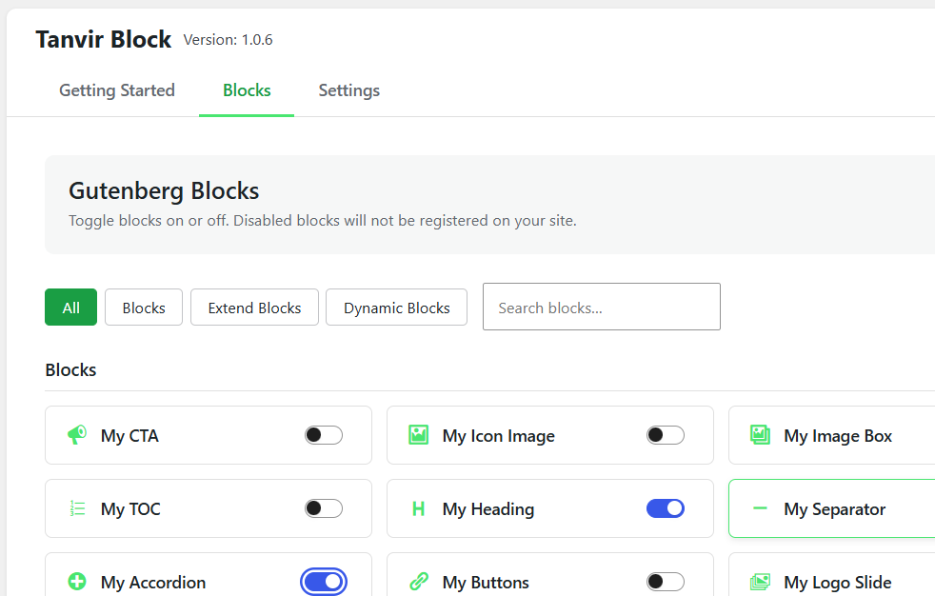Turn off the My Accordion toggle
This screenshot has width=935, height=596.
[324, 582]
